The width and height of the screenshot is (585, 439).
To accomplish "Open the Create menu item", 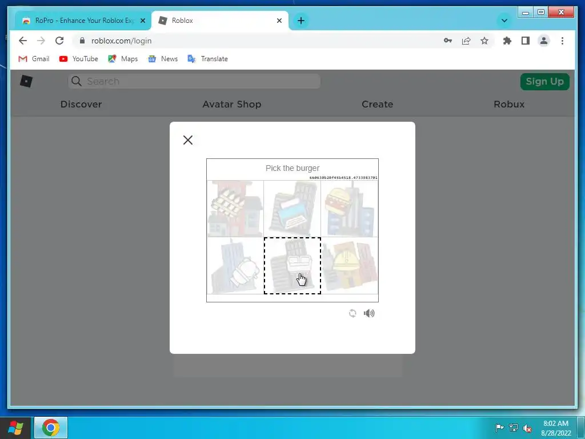I will [377, 104].
